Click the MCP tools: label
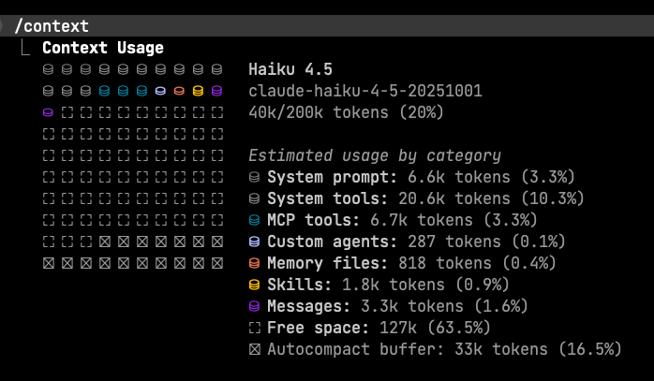Image resolution: width=654 pixels, height=381 pixels. click(314, 220)
